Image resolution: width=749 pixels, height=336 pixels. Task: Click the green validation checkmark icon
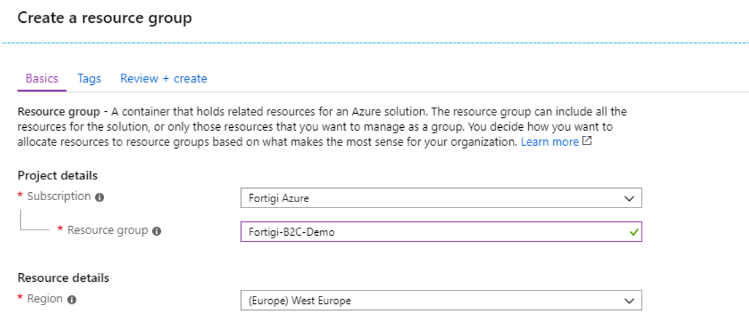pos(633,232)
